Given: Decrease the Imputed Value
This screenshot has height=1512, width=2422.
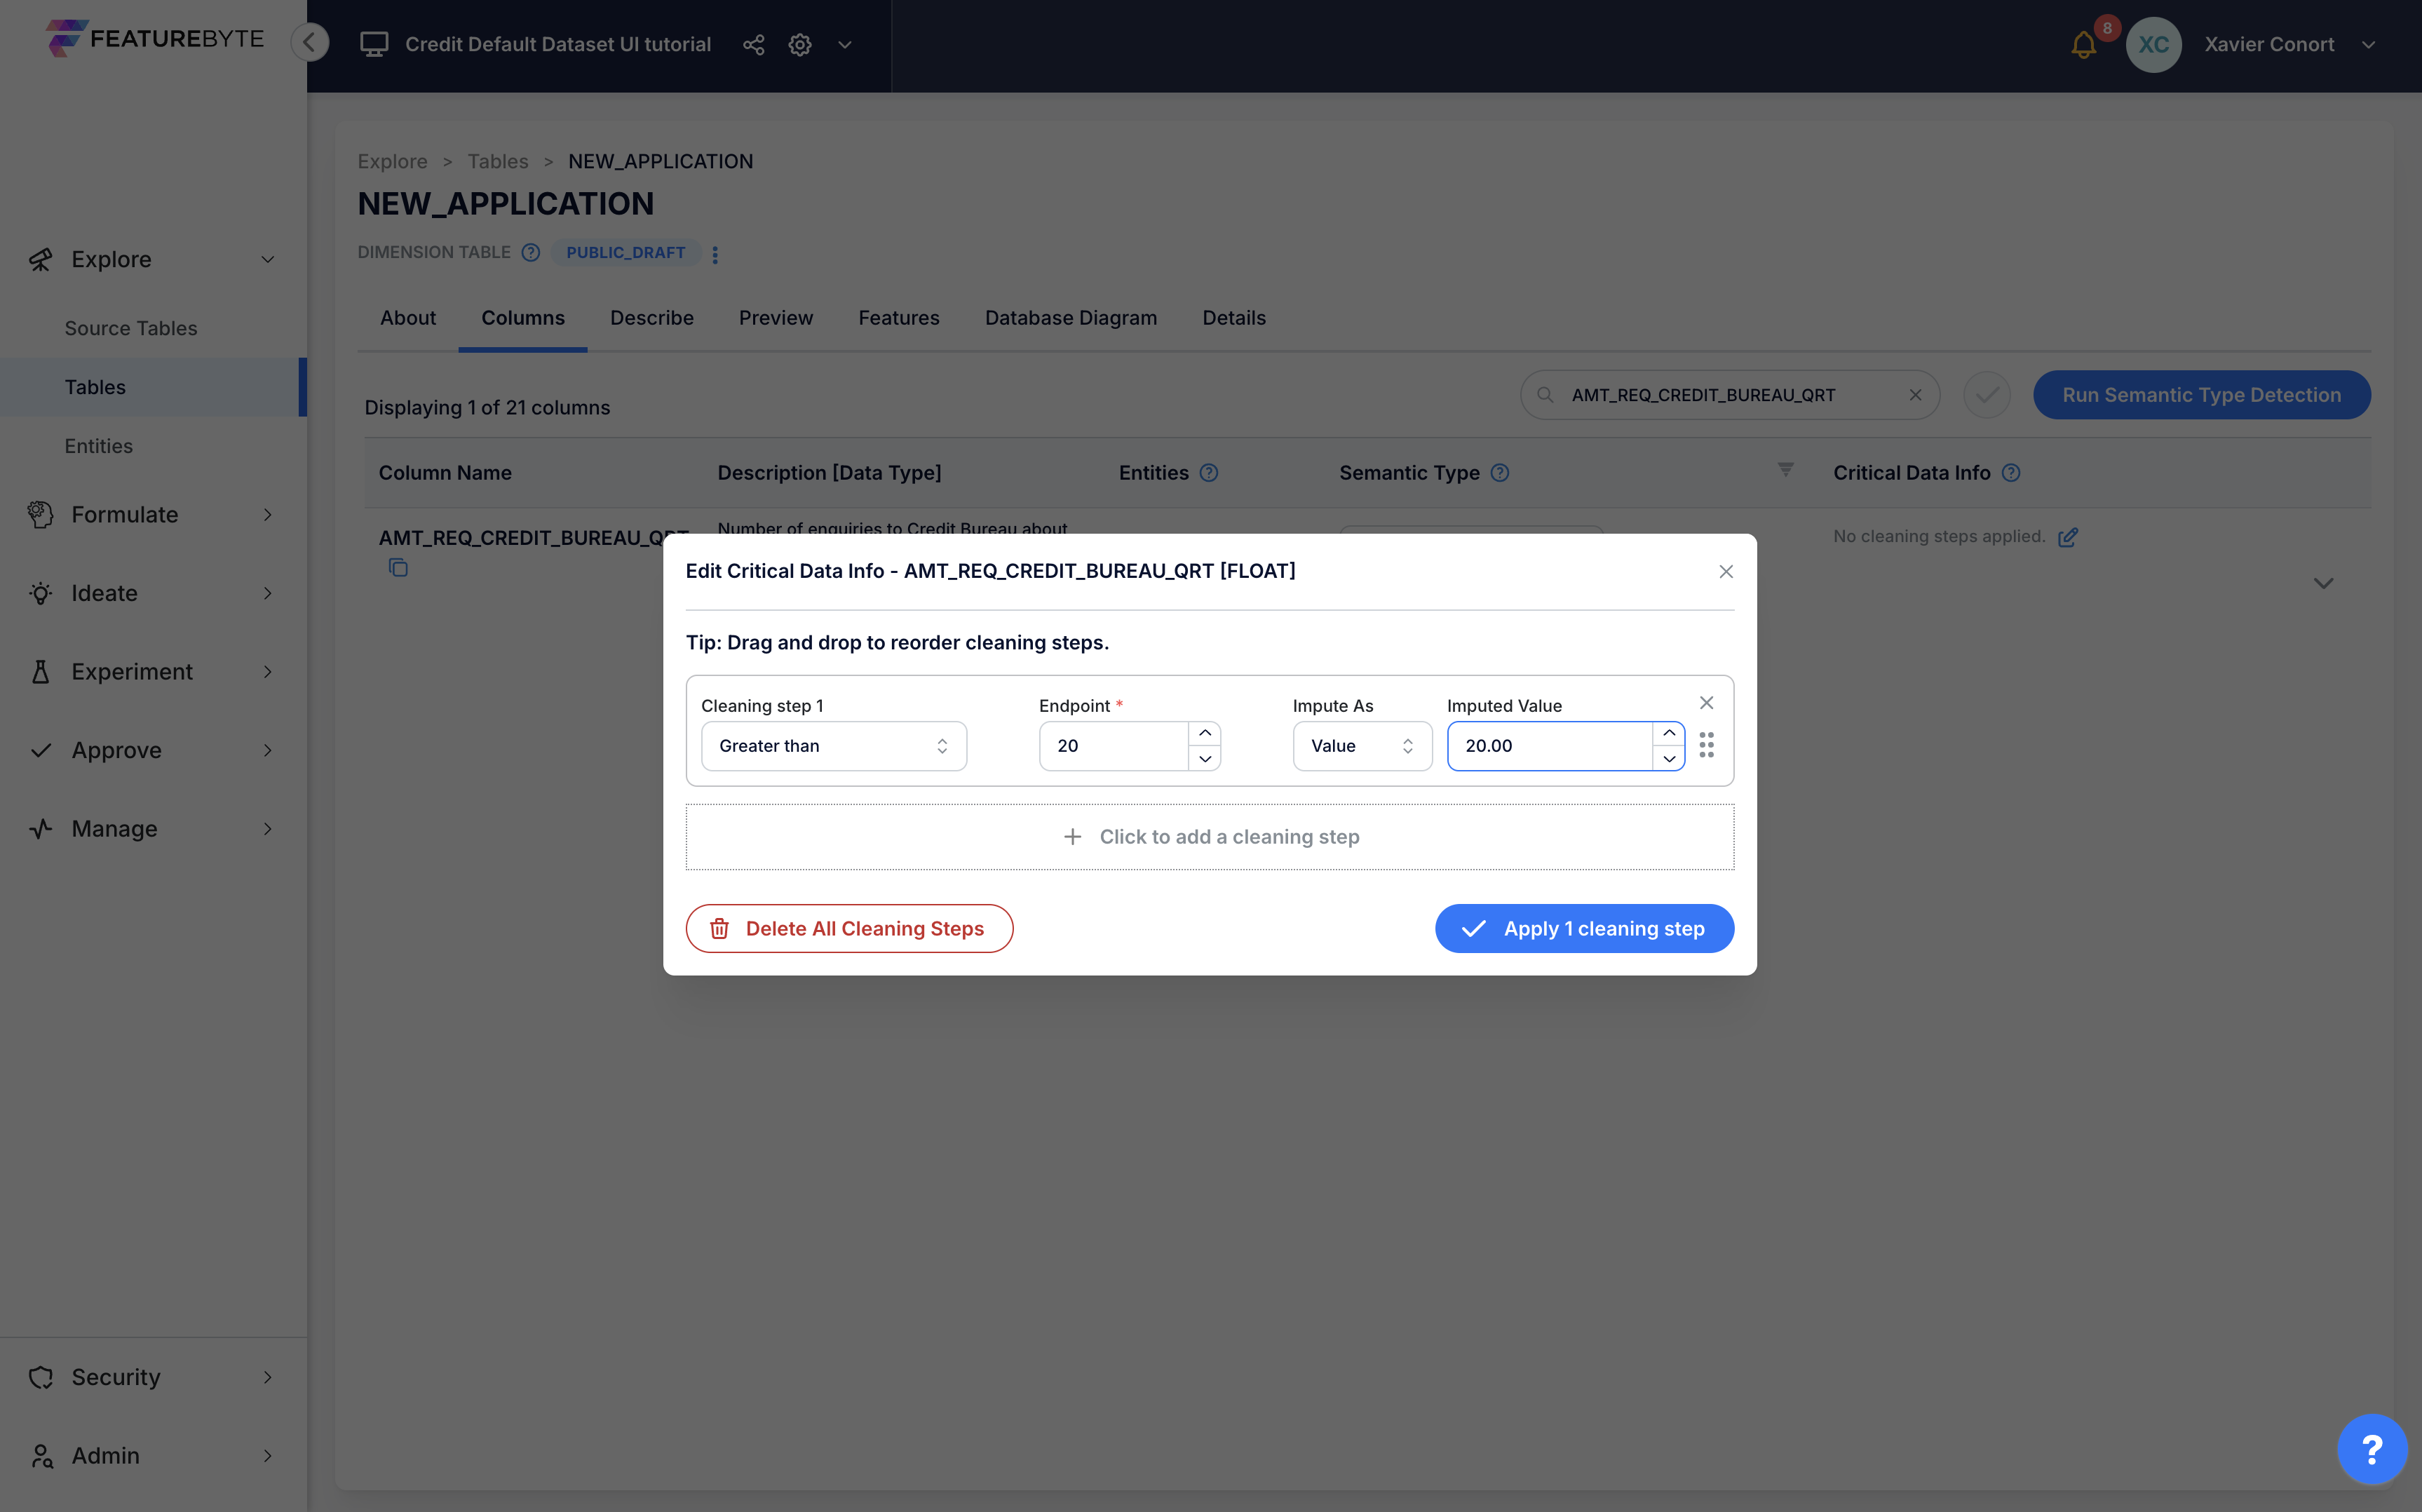Looking at the screenshot, I should coord(1668,759).
